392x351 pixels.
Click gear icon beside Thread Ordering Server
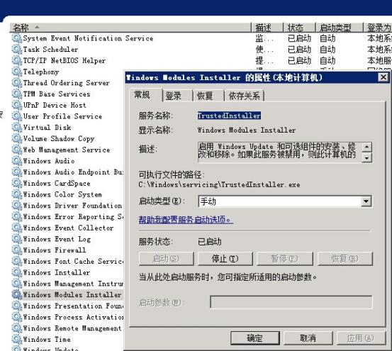pos(17,83)
